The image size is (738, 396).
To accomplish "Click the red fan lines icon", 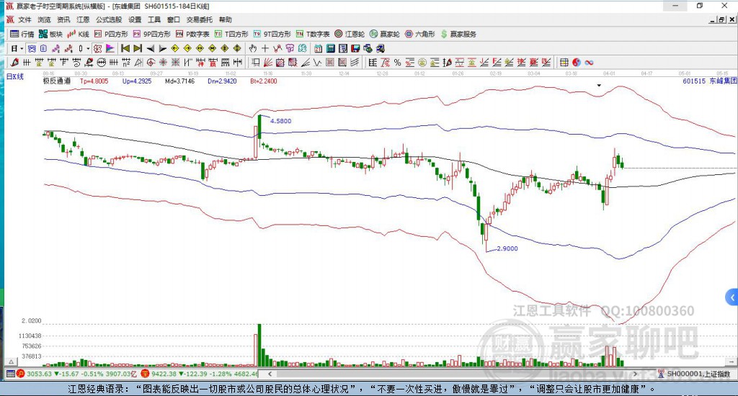I will pos(268,63).
